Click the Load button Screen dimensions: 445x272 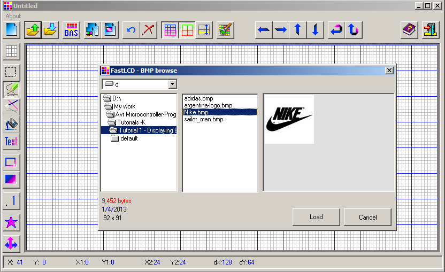(316, 217)
